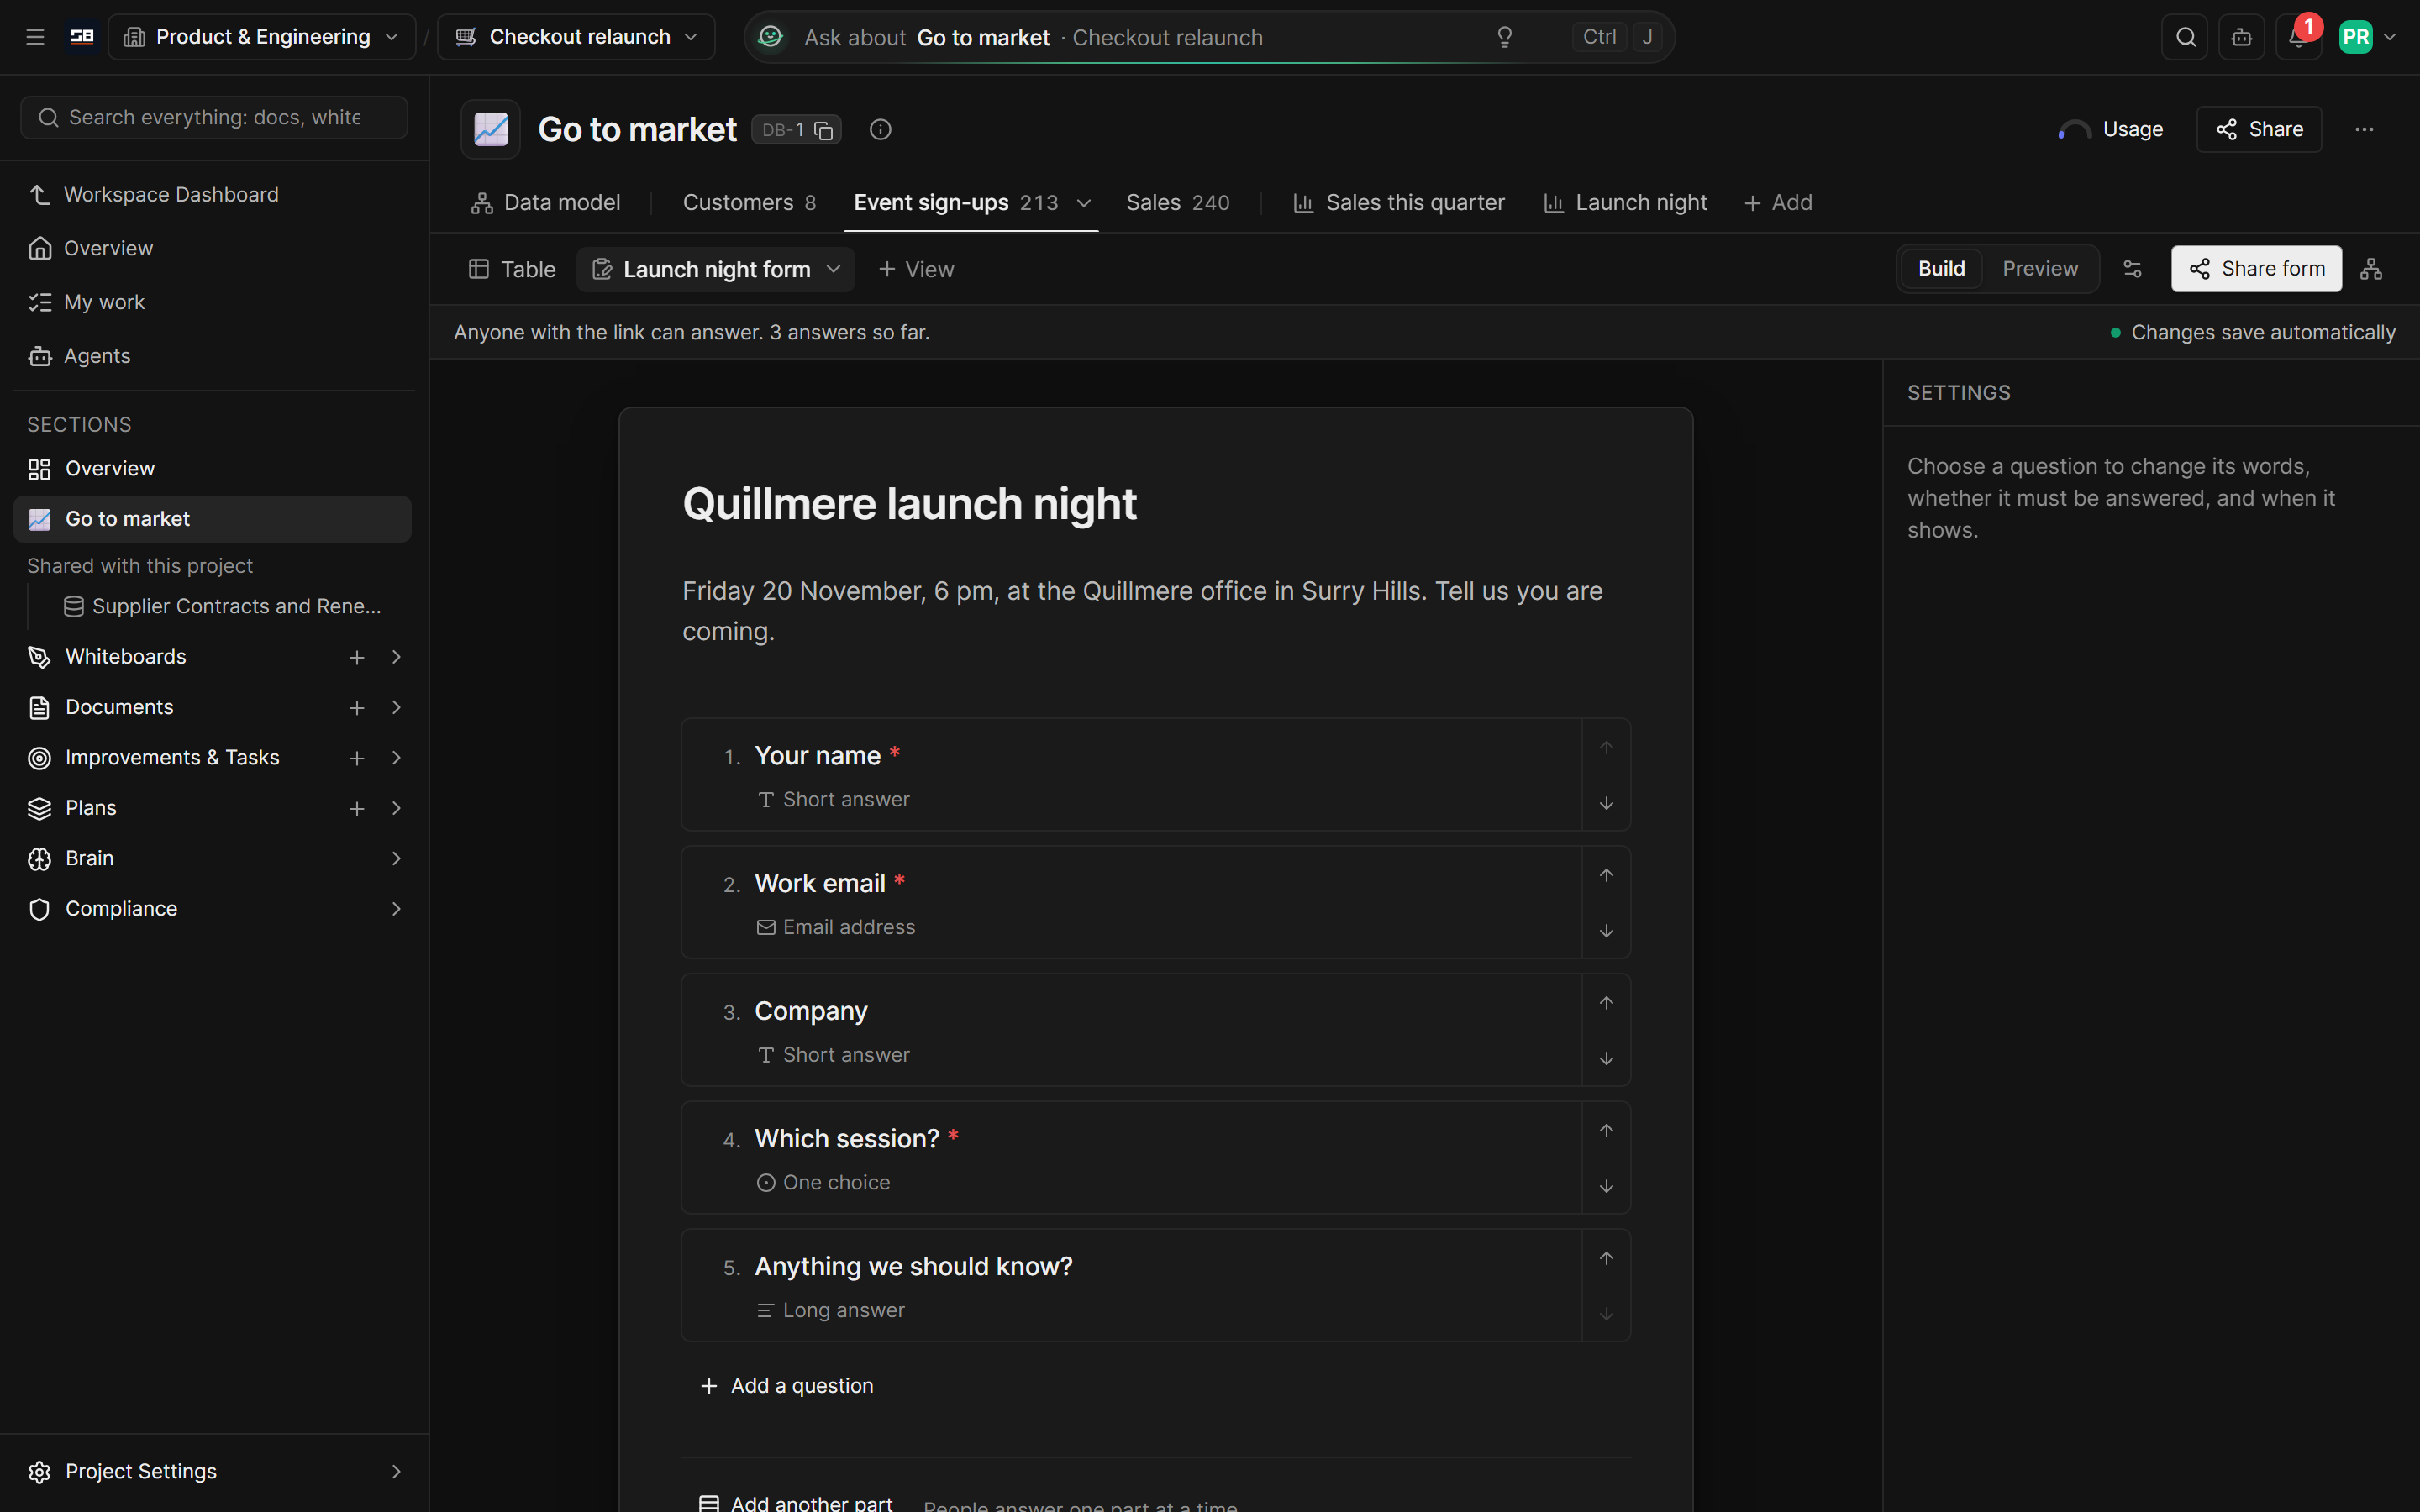Open the Sales this quarter chart tab
The width and height of the screenshot is (2420, 1512).
pos(1399,203)
